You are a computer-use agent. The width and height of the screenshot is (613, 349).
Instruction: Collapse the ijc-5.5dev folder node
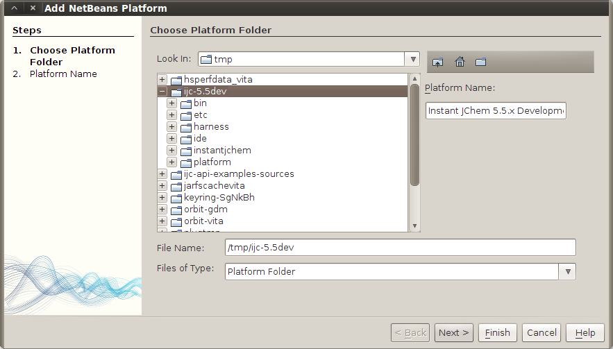162,92
